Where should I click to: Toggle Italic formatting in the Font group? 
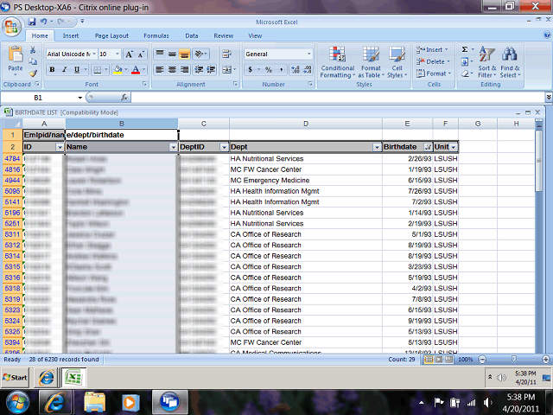64,69
